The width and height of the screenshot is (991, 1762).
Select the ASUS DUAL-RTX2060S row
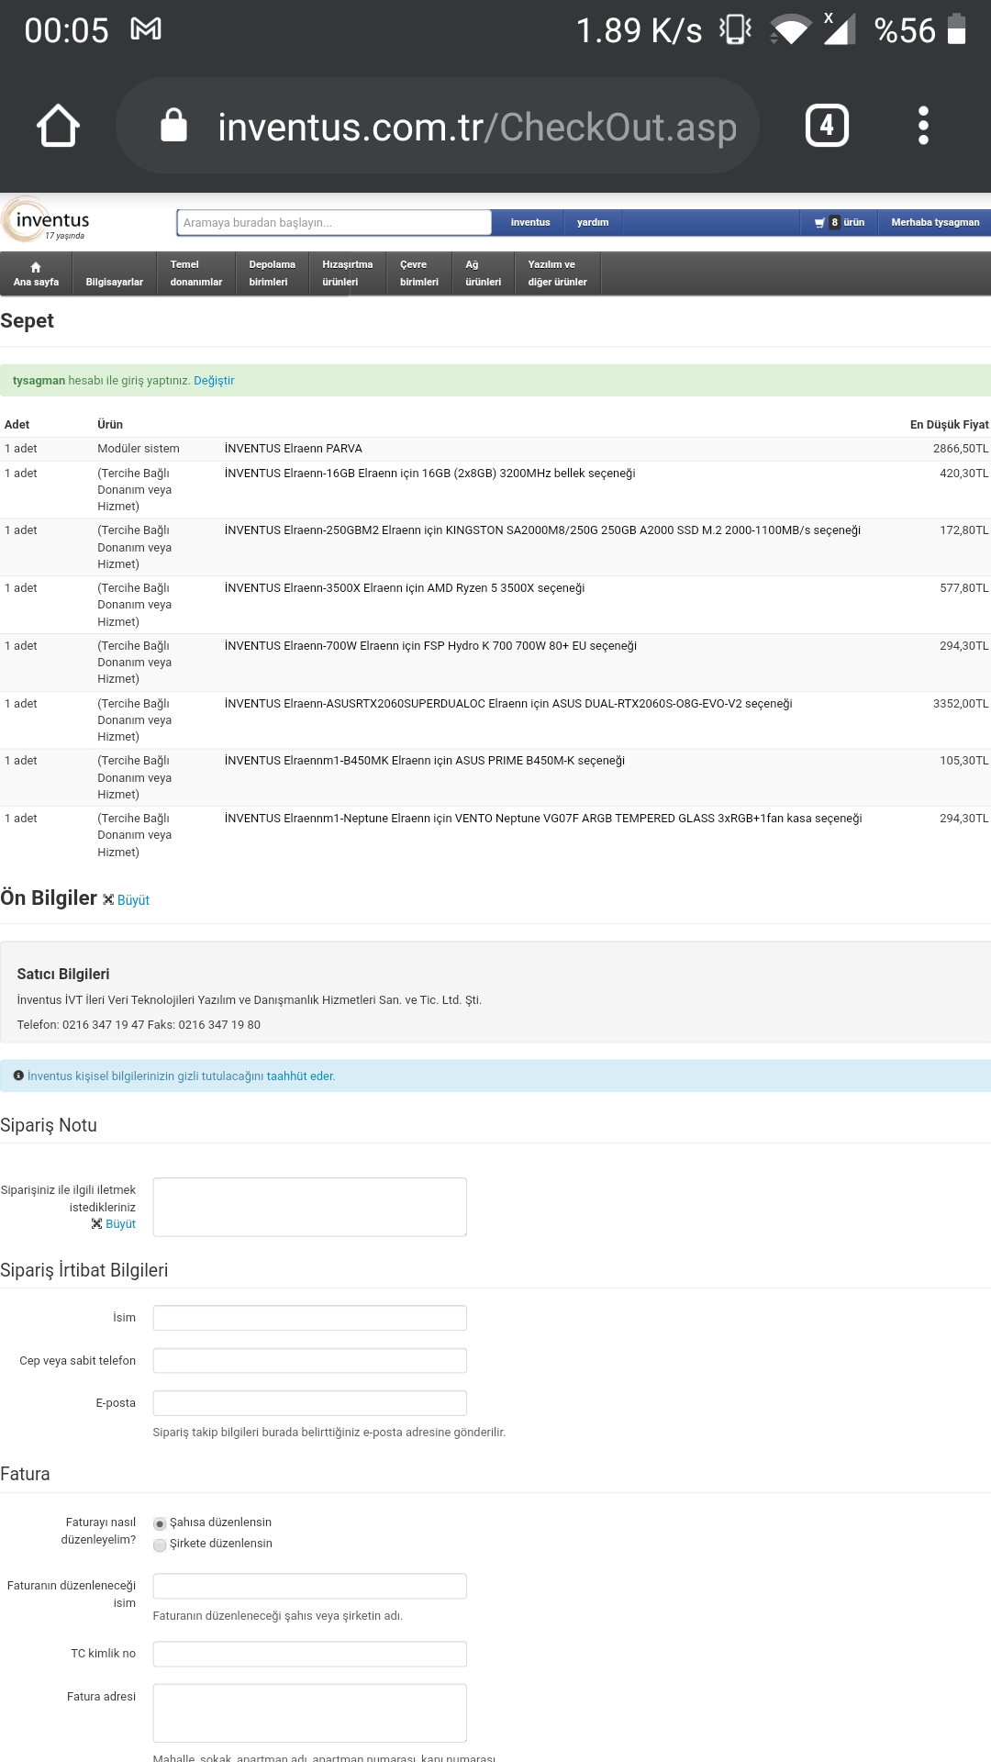[495, 720]
